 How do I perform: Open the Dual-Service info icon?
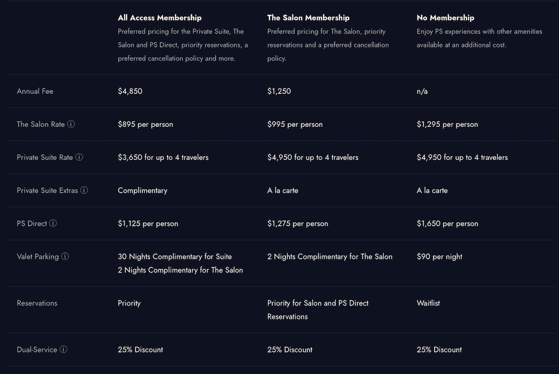coord(63,349)
